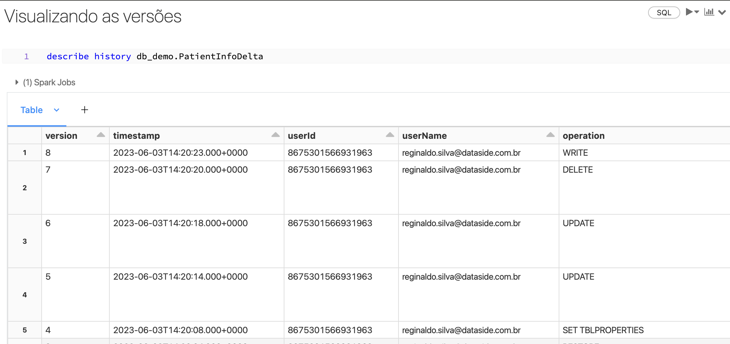Viewport: 730px width, 344px height.
Task: Open run options dropdown arrow beside play
Action: [697, 12]
